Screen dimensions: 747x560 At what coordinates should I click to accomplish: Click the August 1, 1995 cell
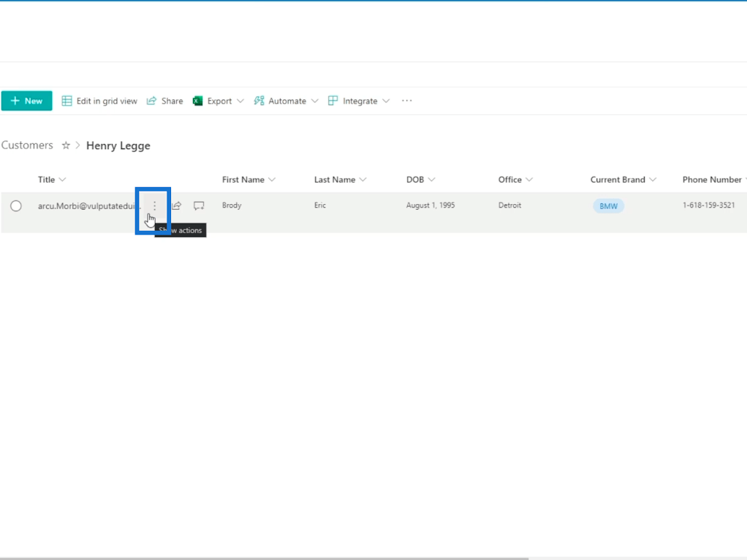pyautogui.click(x=431, y=205)
